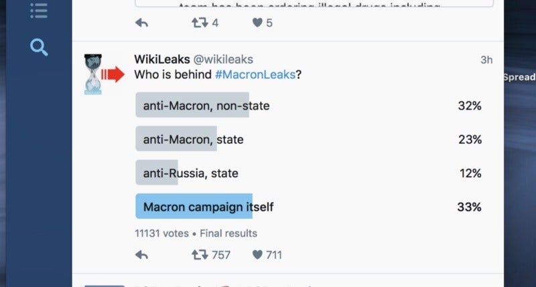Like the tweet with 5 likes

point(257,23)
